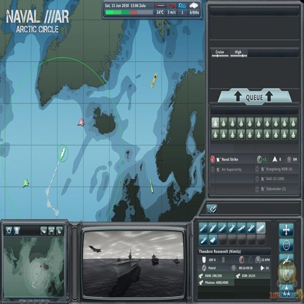304x304 pixels.
Task: Click the '15 KPH' speed value
Action: 265,259
